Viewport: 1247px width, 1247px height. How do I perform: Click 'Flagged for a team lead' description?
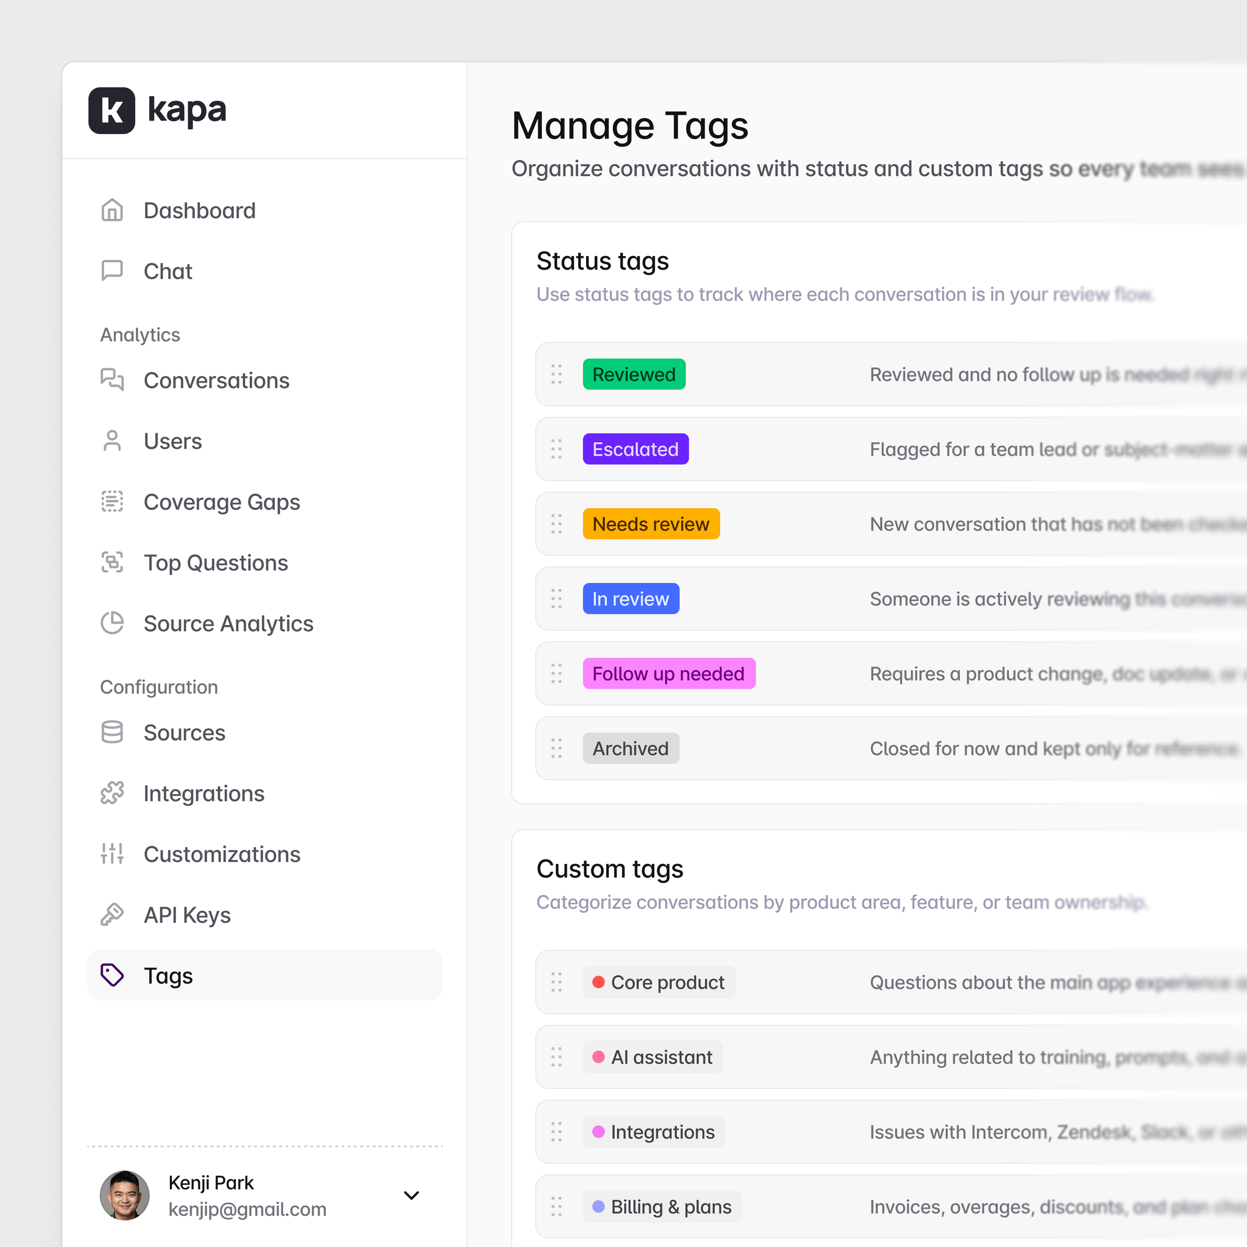coord(1057,449)
